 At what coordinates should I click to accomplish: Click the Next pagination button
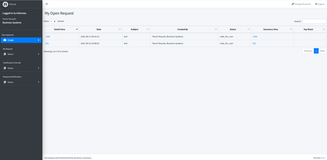click(x=323, y=51)
